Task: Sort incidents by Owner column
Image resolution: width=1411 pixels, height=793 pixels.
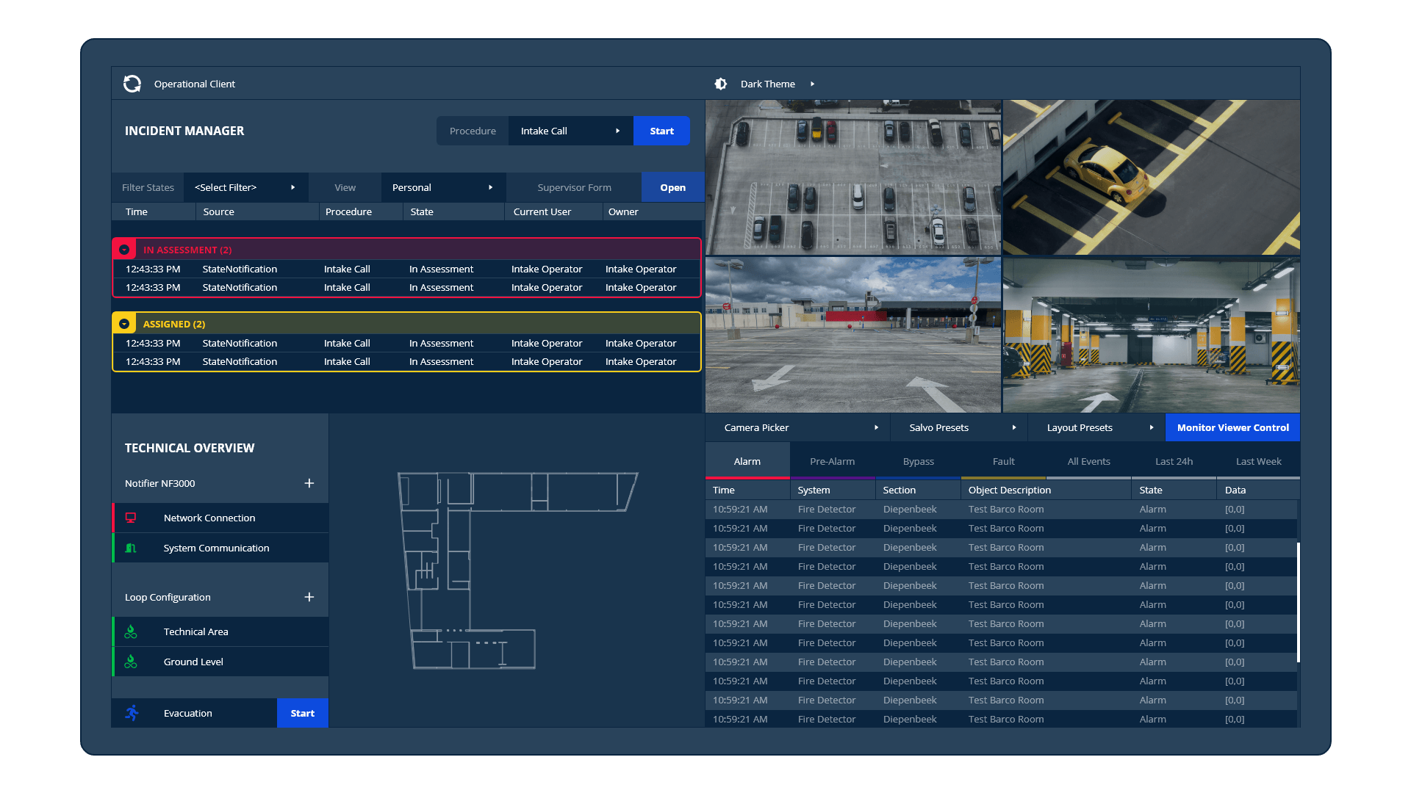Action: pyautogui.click(x=653, y=211)
